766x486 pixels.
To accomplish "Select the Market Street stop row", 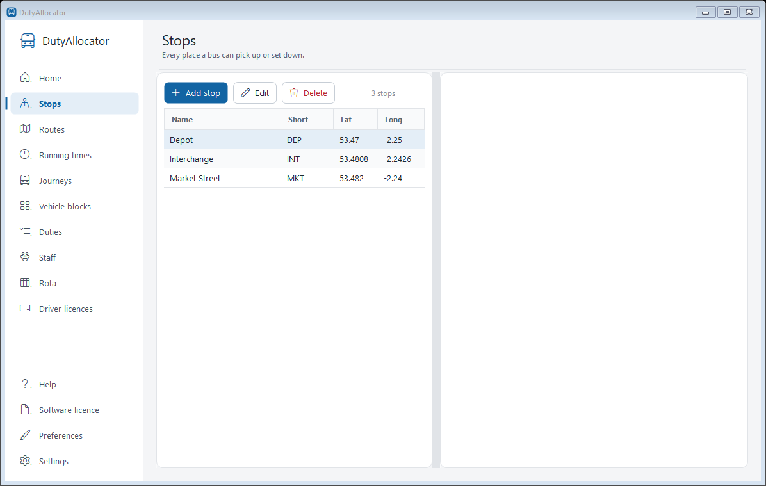I will pos(294,178).
